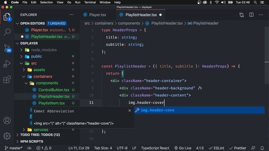Click the volume menu bar icon
This screenshot has width=269, height=151.
[x=223, y=3]
